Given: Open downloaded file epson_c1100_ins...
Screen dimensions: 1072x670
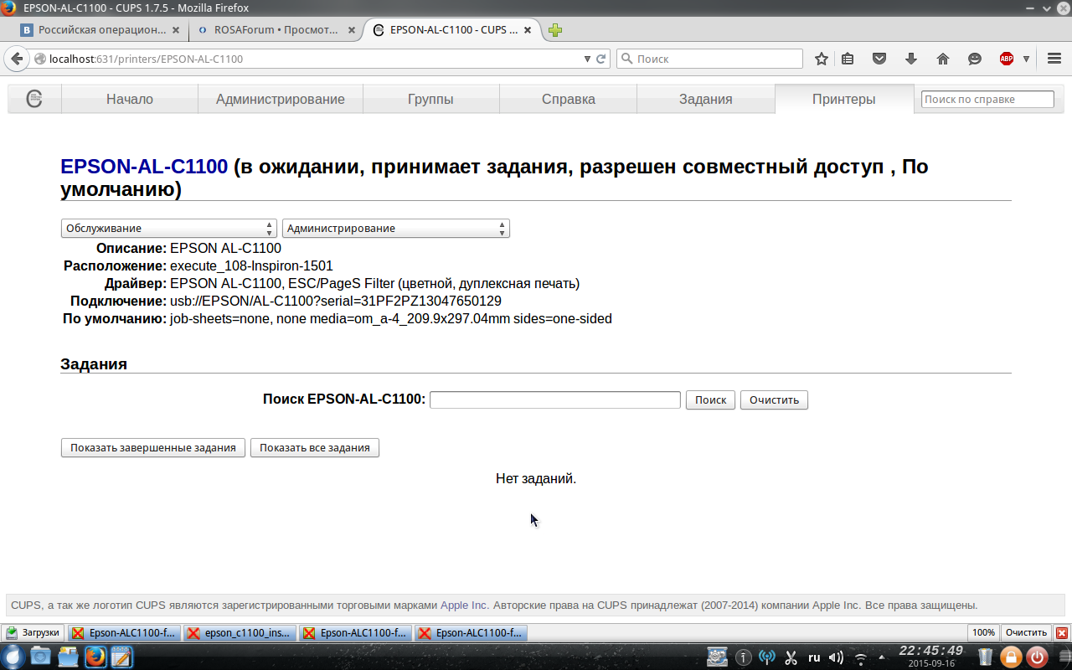Looking at the screenshot, I should coord(240,633).
